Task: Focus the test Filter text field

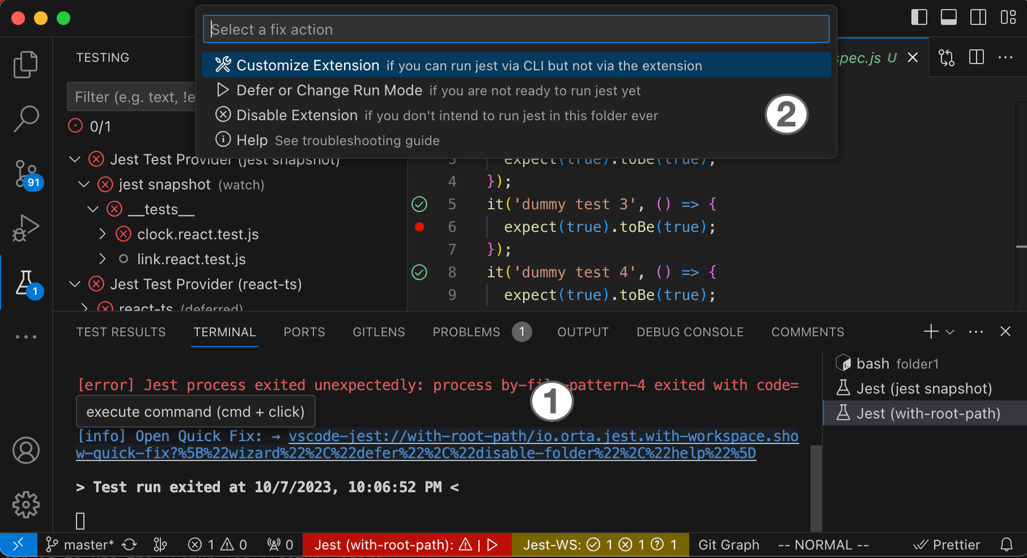Action: [x=131, y=97]
